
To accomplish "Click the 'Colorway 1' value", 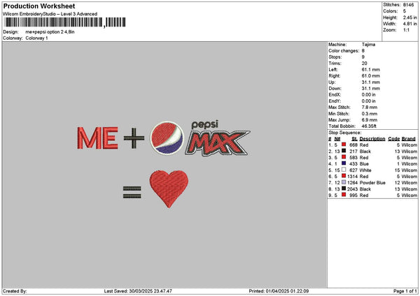I will click(36, 38).
